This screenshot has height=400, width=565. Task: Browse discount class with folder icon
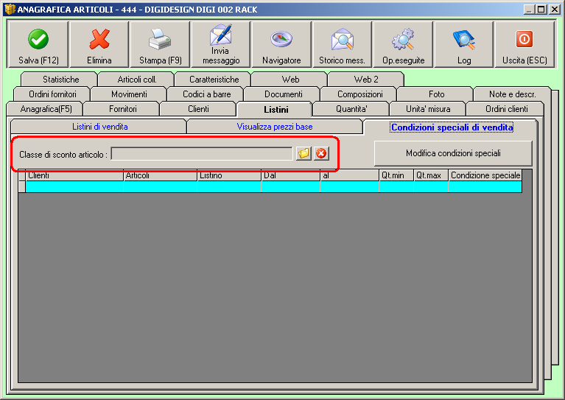(303, 153)
